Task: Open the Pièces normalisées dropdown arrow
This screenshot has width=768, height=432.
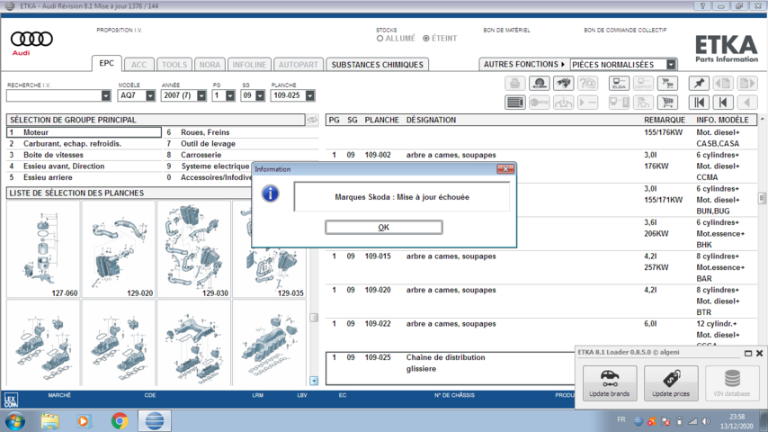Action: (x=671, y=65)
